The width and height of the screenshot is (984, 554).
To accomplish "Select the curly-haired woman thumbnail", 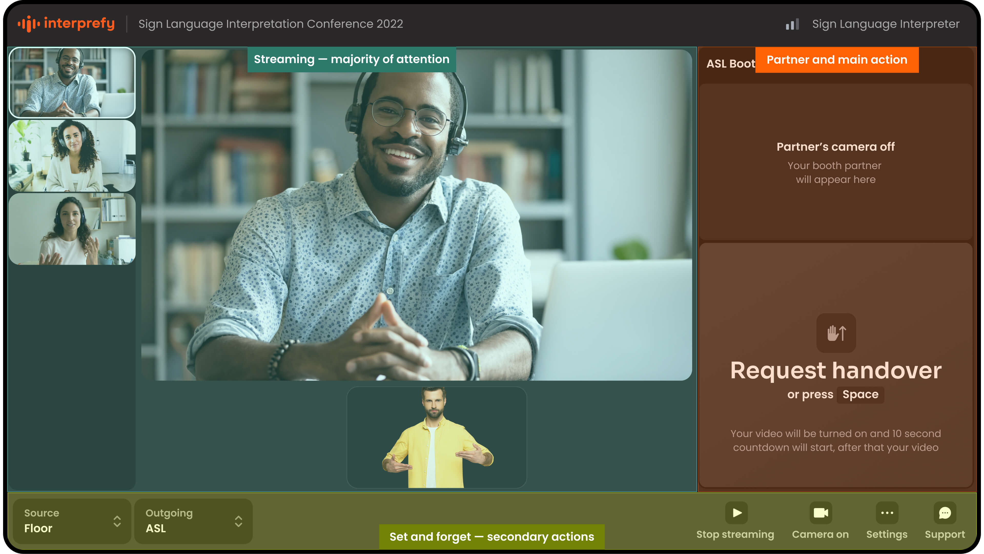I will point(72,156).
